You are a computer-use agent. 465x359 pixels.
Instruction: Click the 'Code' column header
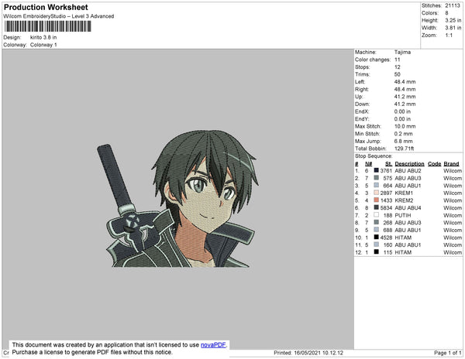[435, 164]
